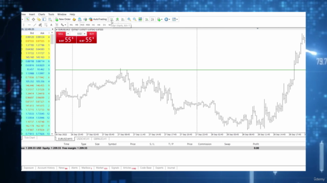Screen dimensions: 327x183
Task: Open the Templates icon
Action: (x=174, y=19)
